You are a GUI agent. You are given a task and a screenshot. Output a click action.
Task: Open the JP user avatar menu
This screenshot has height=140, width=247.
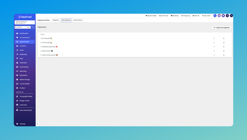(231, 16)
